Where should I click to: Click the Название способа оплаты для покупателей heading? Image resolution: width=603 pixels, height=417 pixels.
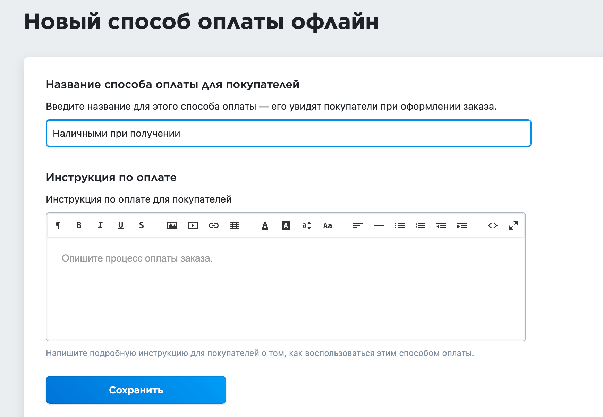pyautogui.click(x=172, y=84)
